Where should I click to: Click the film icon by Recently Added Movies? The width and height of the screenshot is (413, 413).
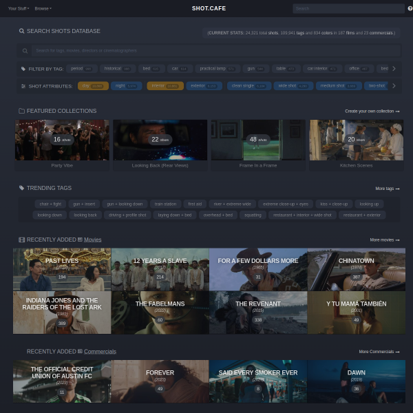[21, 240]
